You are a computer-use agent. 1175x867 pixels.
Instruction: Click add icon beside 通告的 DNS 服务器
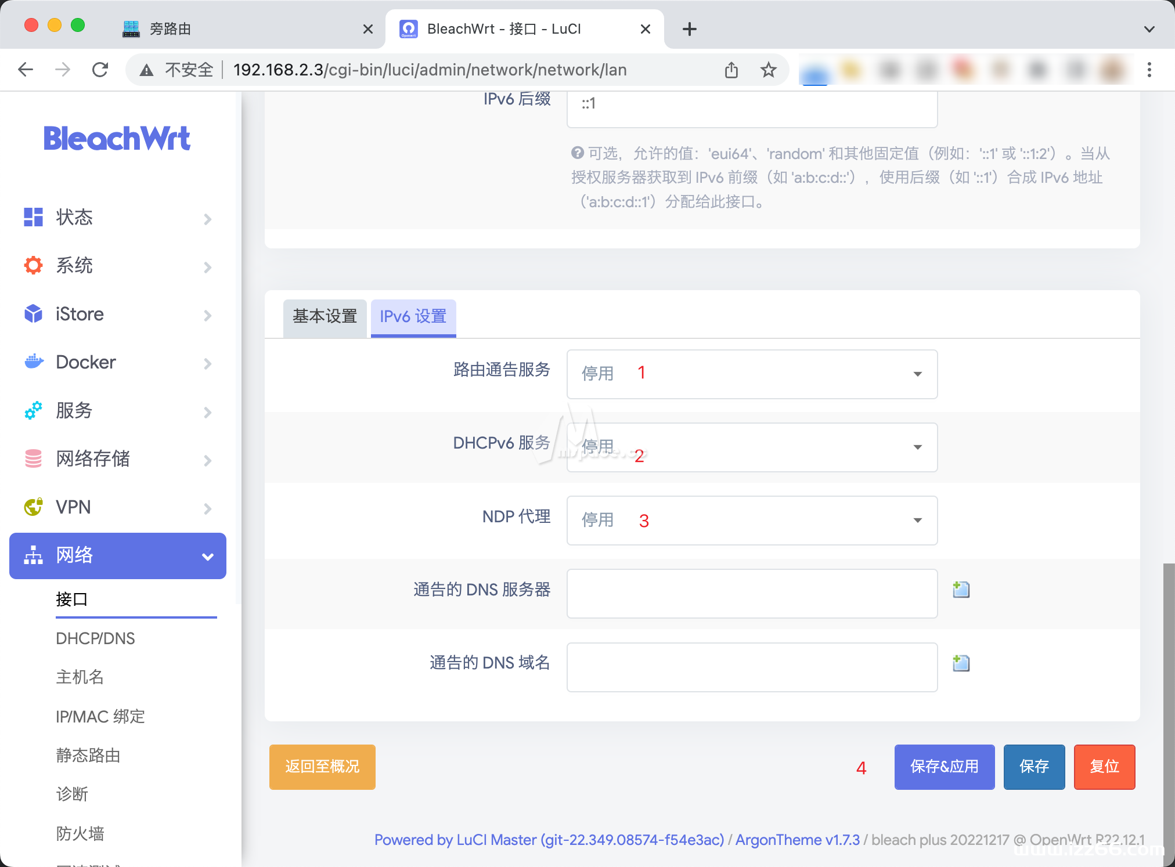coord(960,590)
